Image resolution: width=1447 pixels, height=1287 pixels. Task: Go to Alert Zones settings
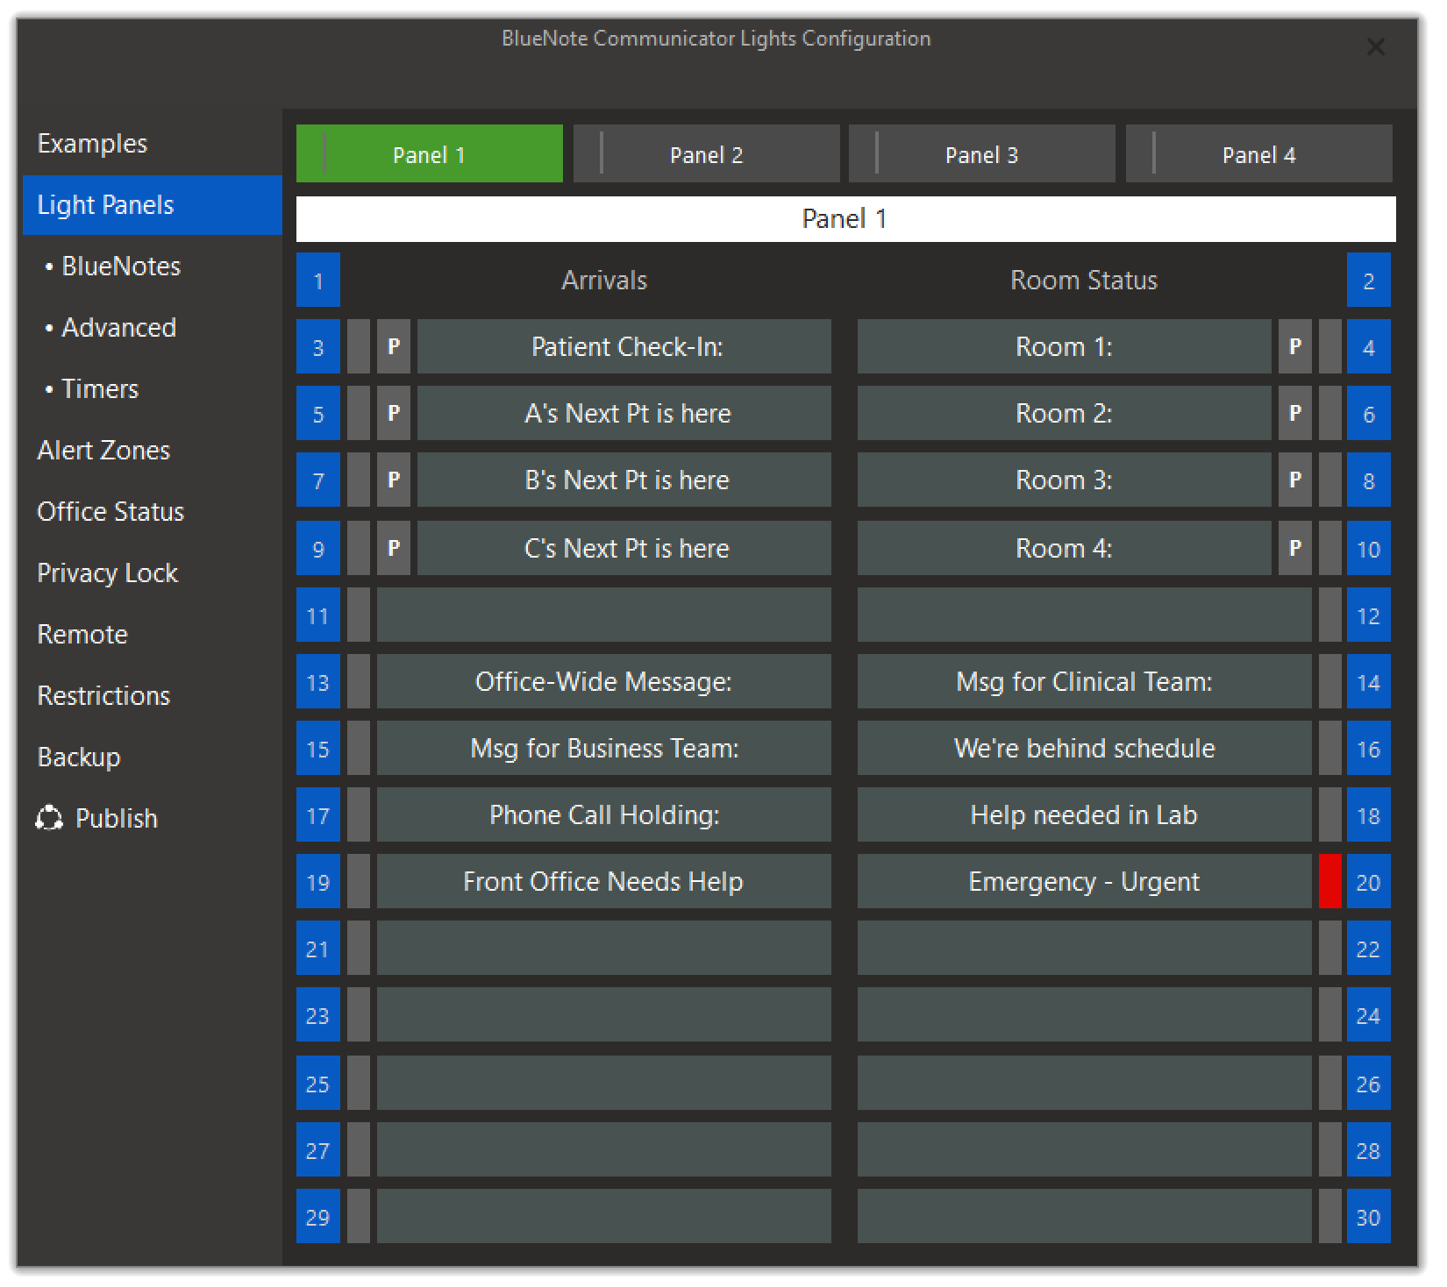tap(153, 451)
